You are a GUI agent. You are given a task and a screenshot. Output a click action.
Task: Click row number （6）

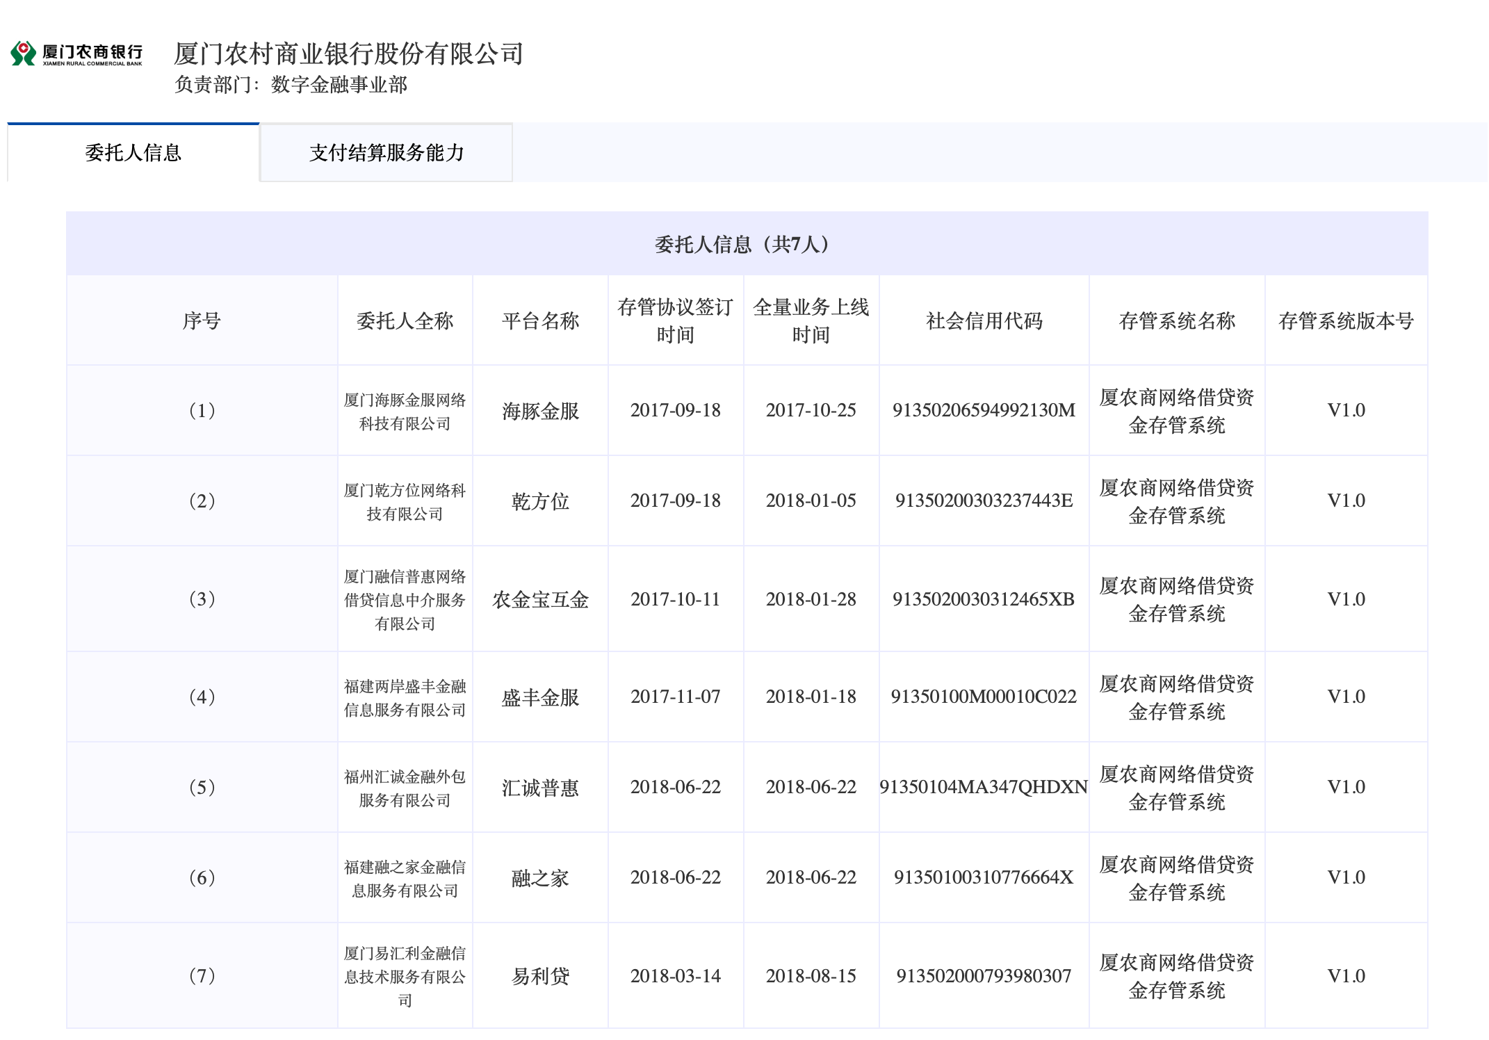[x=202, y=877]
